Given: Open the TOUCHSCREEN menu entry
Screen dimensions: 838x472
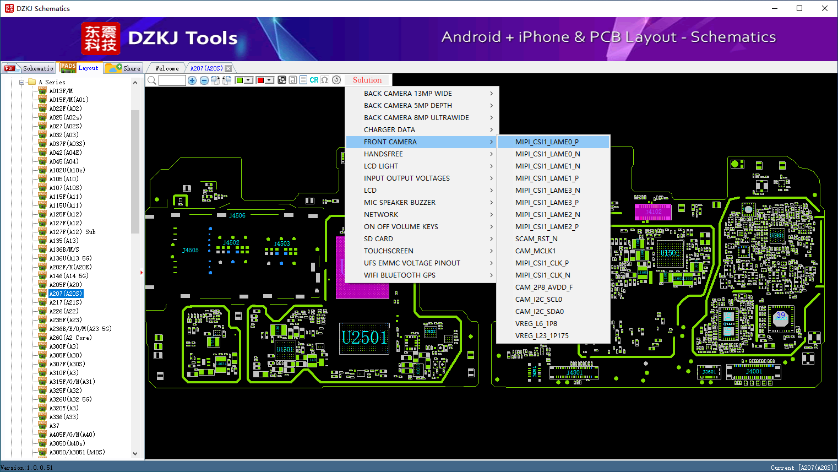Looking at the screenshot, I should [x=422, y=251].
